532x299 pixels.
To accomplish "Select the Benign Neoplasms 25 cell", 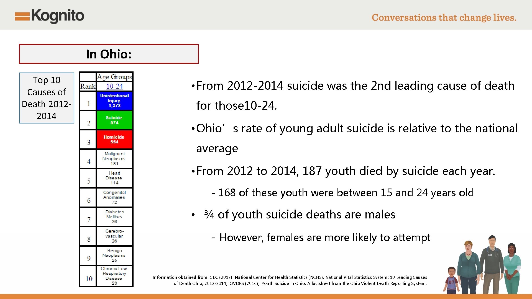I will (114, 256).
